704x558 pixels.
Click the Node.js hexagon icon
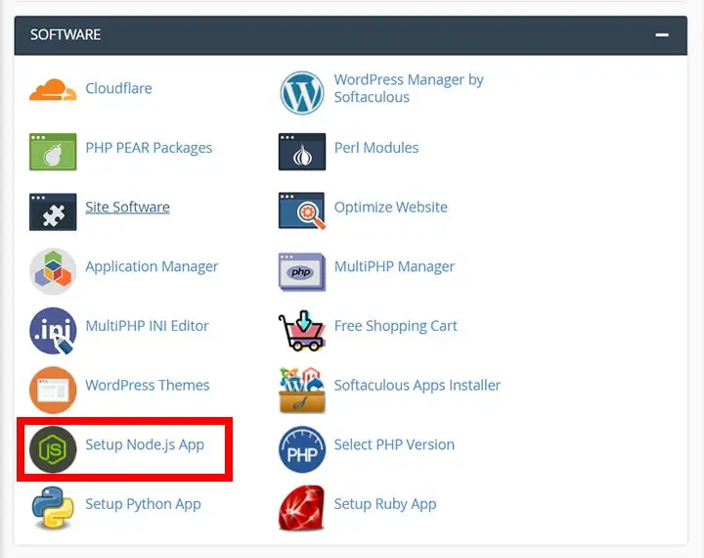[x=53, y=449]
